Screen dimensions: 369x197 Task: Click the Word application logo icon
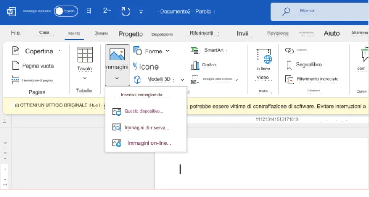(x=11, y=11)
